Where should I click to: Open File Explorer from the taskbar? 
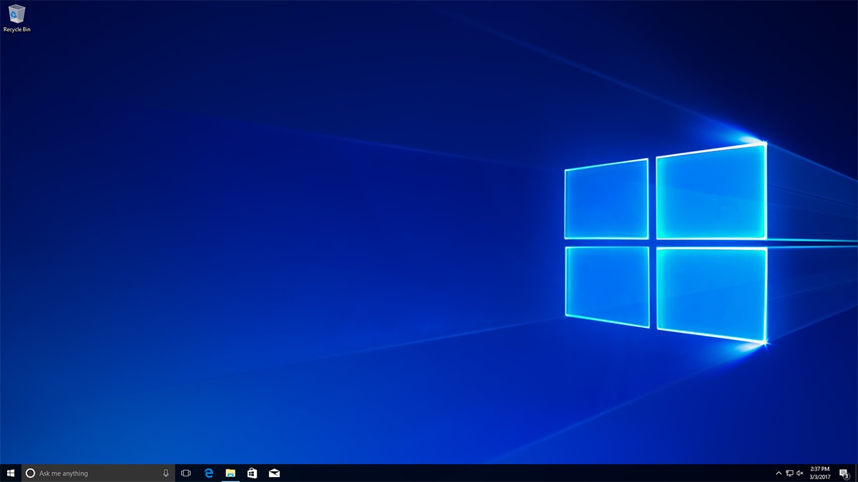tap(230, 473)
